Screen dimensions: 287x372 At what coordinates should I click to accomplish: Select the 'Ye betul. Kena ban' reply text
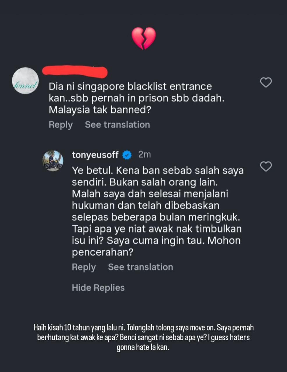[x=158, y=211]
